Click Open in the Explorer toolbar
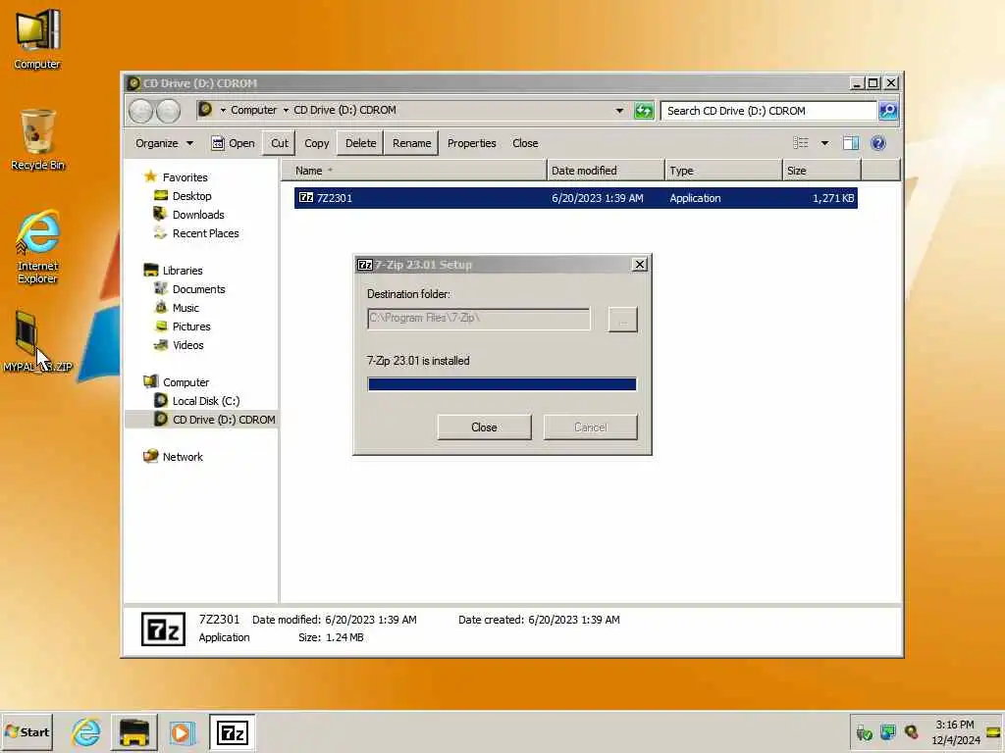Screen dimensions: 1005x753 point(234,143)
